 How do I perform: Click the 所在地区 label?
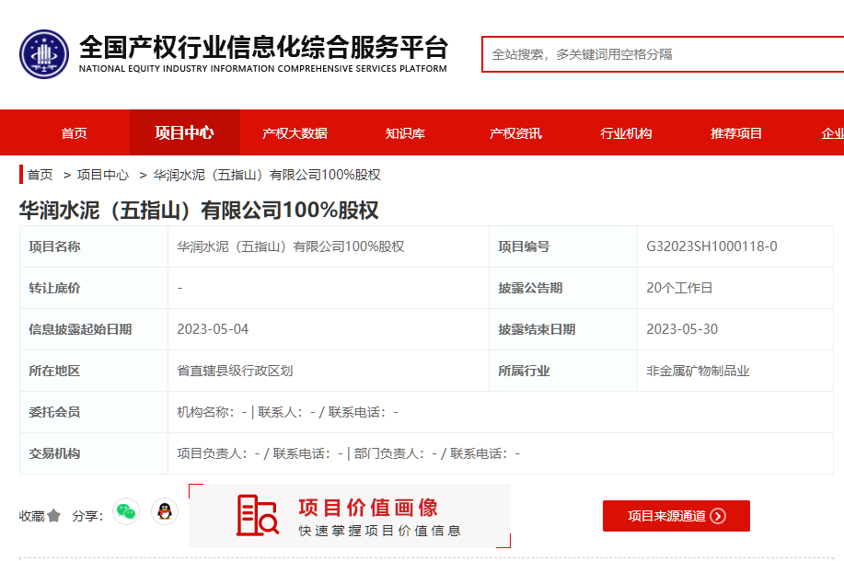(54, 371)
